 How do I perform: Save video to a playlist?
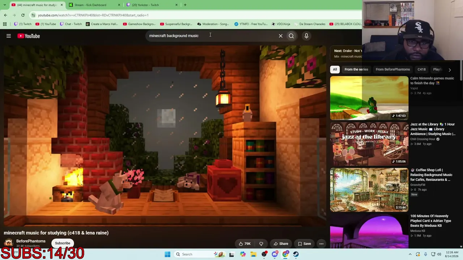pos(304,244)
